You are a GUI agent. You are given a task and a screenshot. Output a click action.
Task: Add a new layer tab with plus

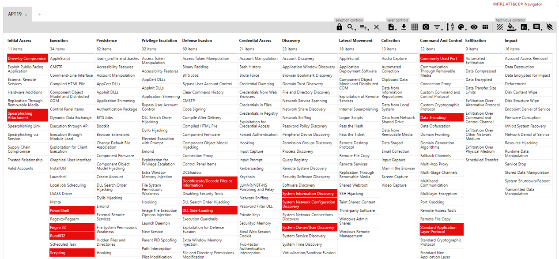pos(39,15)
